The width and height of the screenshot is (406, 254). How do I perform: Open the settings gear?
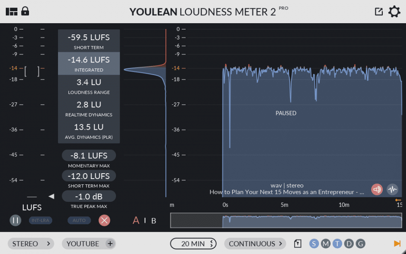coord(394,12)
